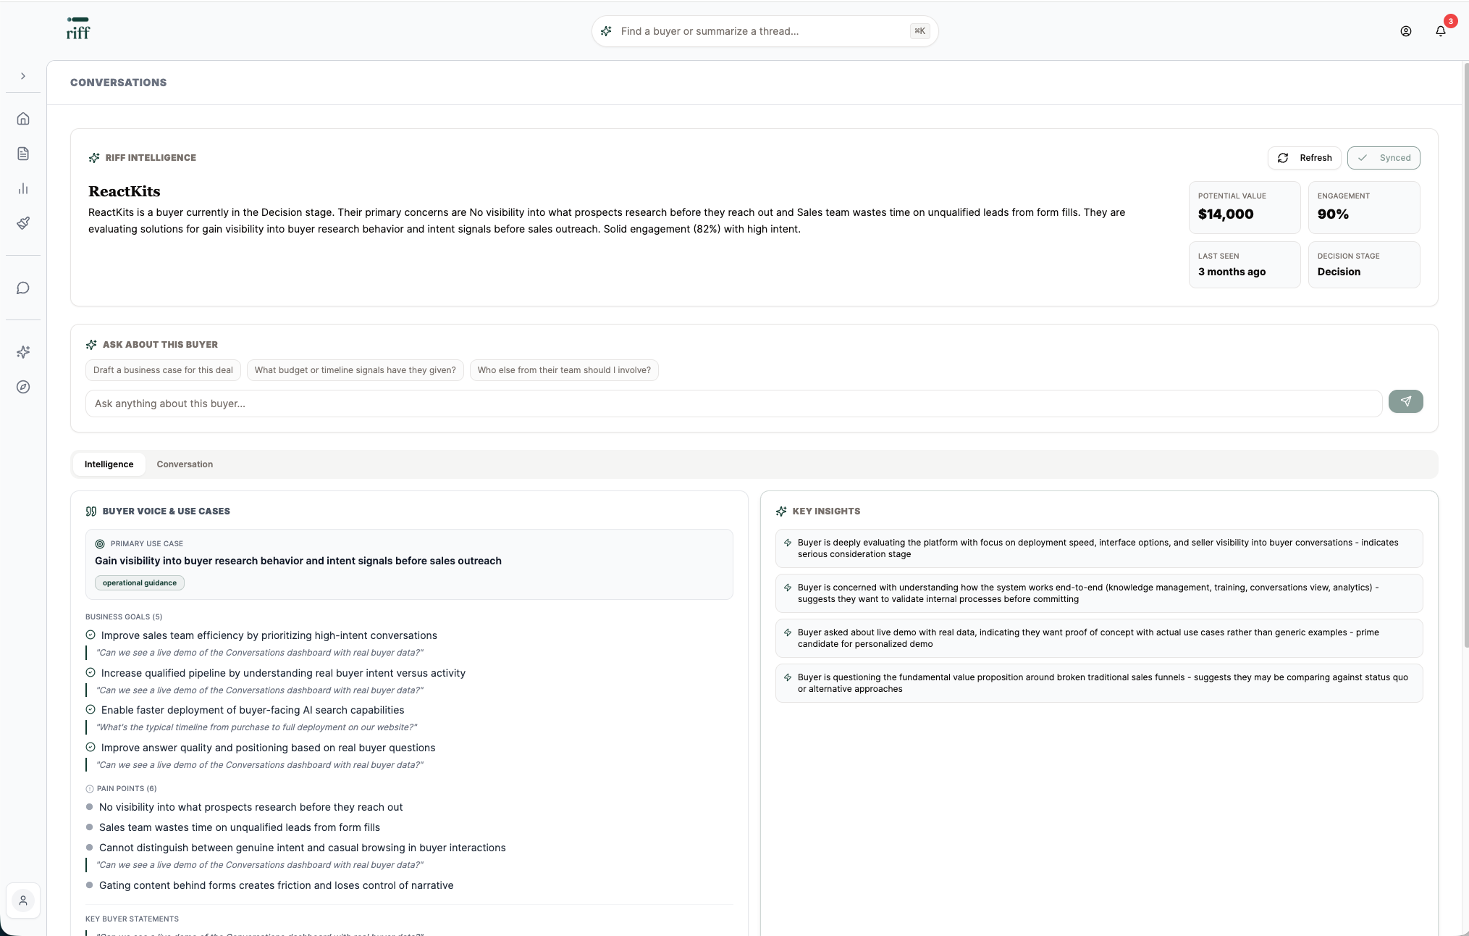Click the send paper-plane button

coord(1405,401)
